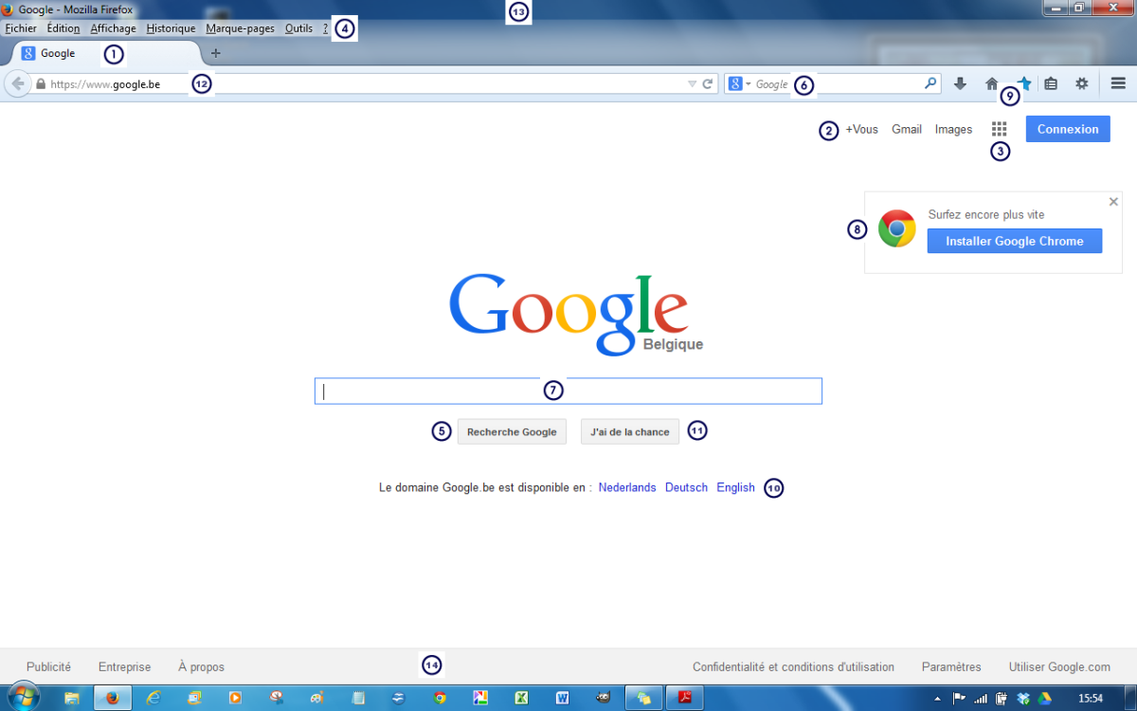Open the +Vous link
The height and width of the screenshot is (711, 1137).
pos(862,129)
